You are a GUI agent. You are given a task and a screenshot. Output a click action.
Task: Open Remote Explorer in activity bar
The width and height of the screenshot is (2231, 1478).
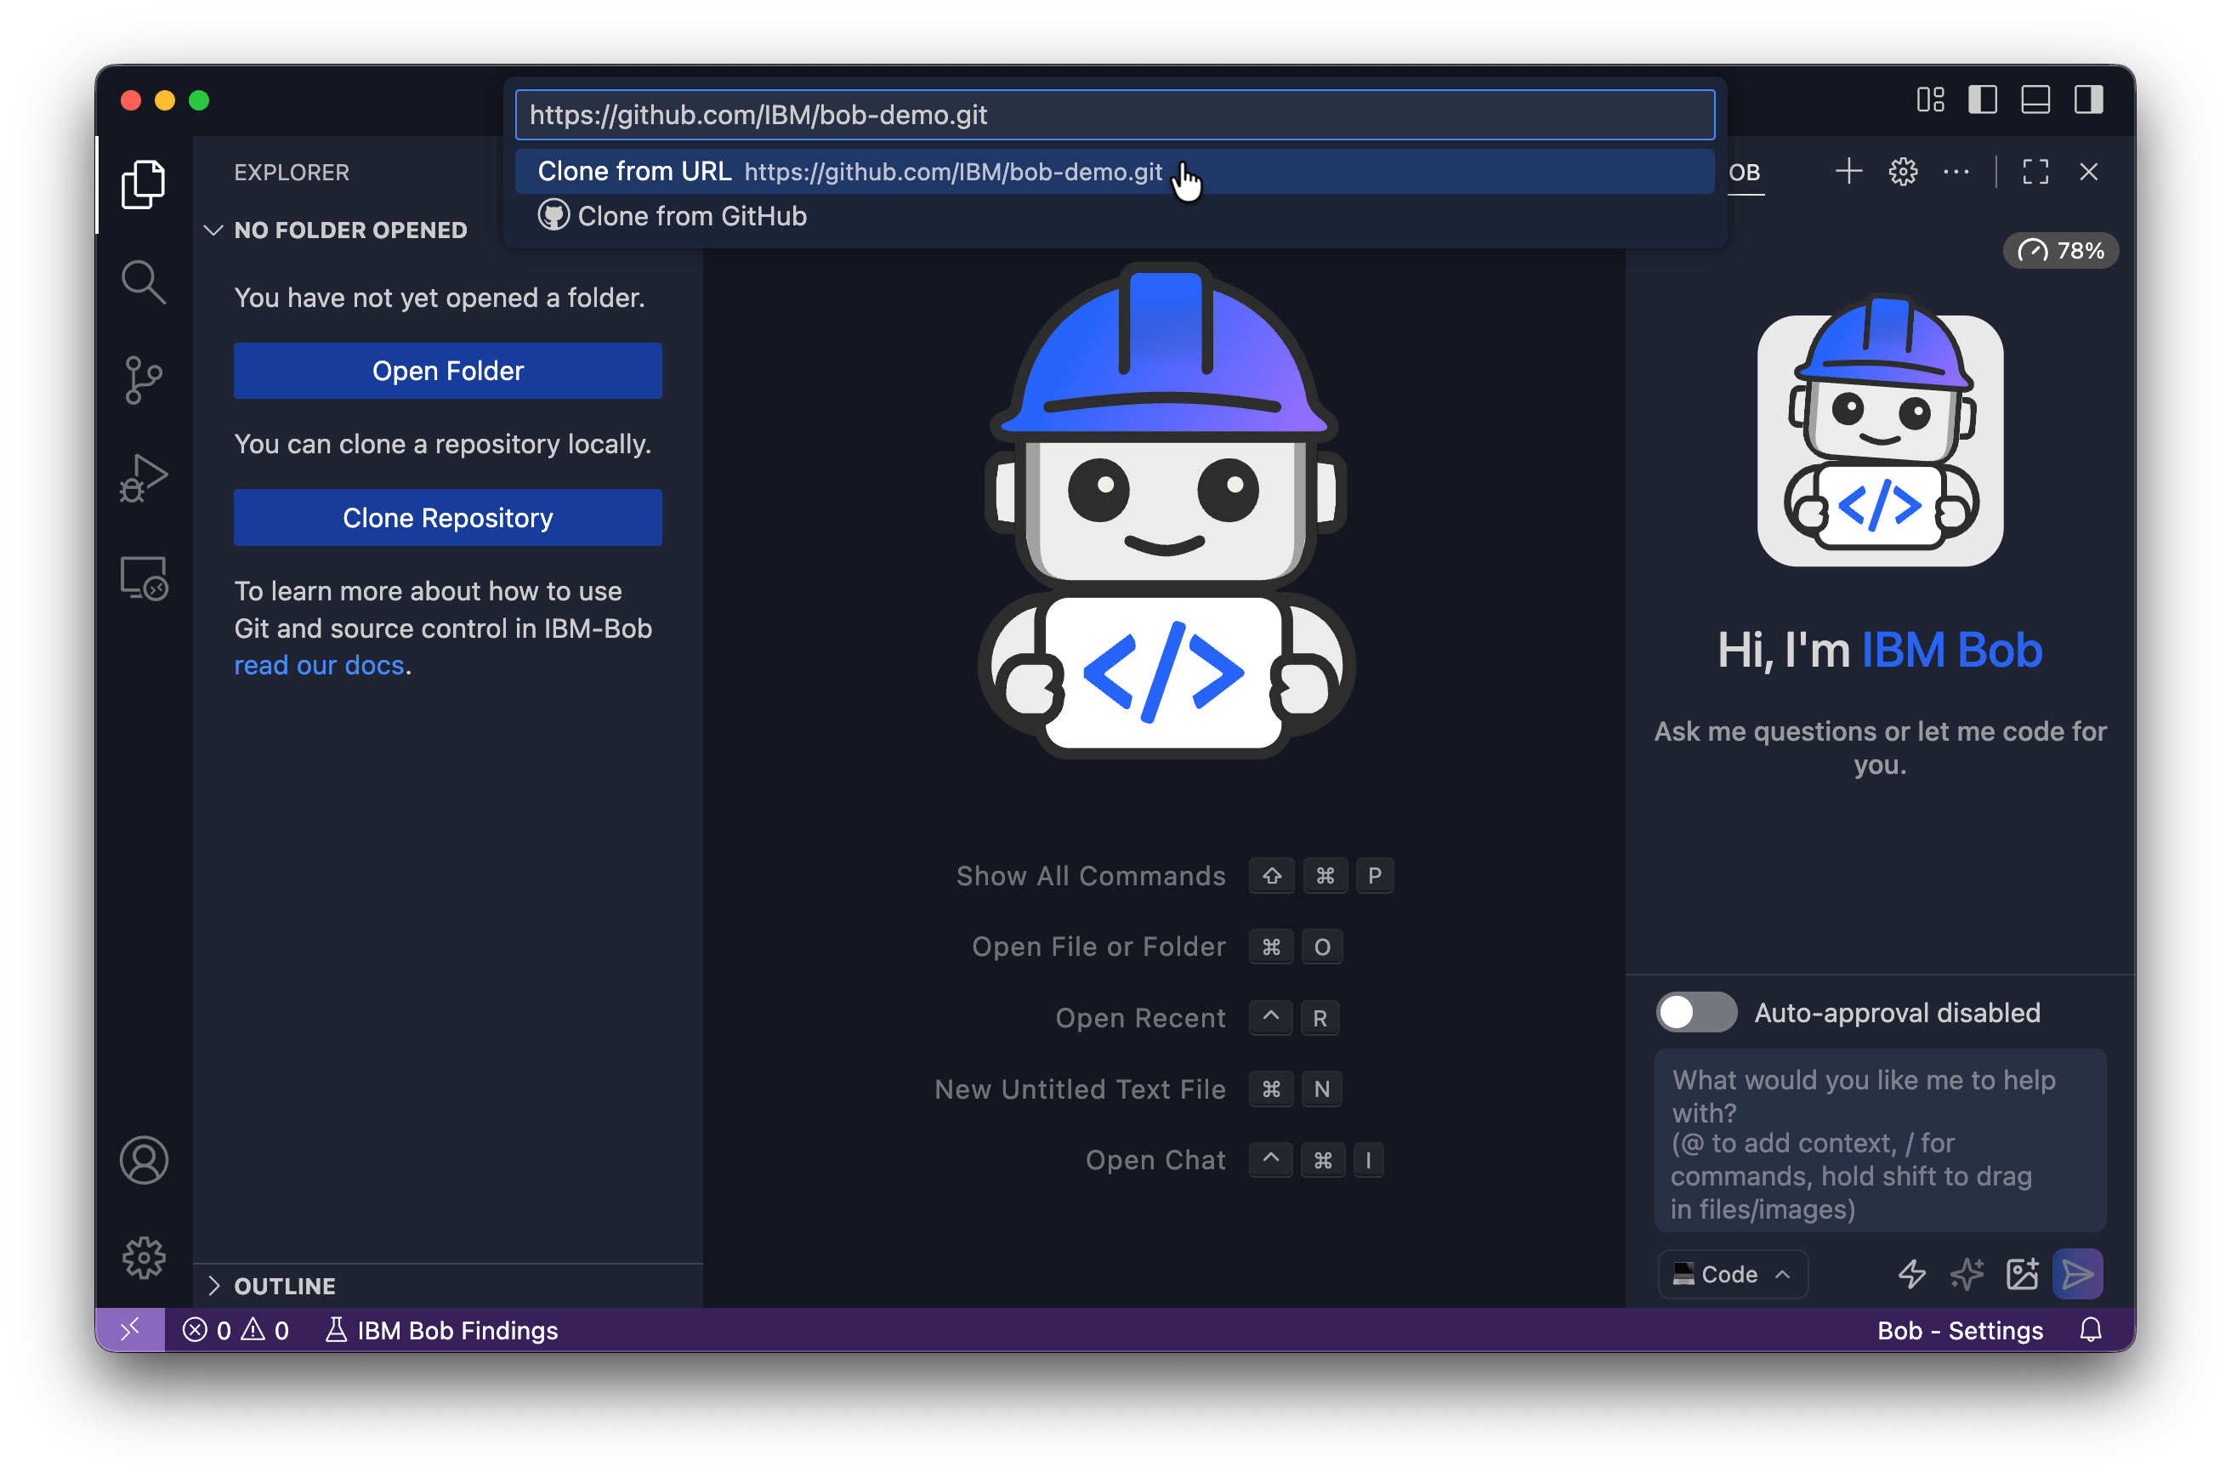tap(143, 577)
